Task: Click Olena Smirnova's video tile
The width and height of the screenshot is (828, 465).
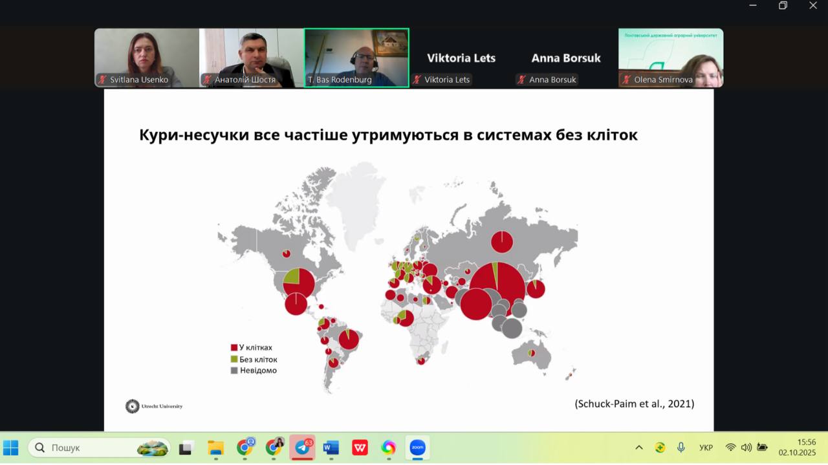Action: click(671, 58)
